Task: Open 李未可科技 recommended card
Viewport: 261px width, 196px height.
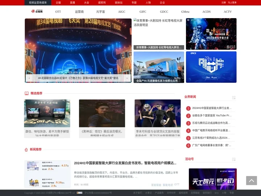Action: coord(158,119)
